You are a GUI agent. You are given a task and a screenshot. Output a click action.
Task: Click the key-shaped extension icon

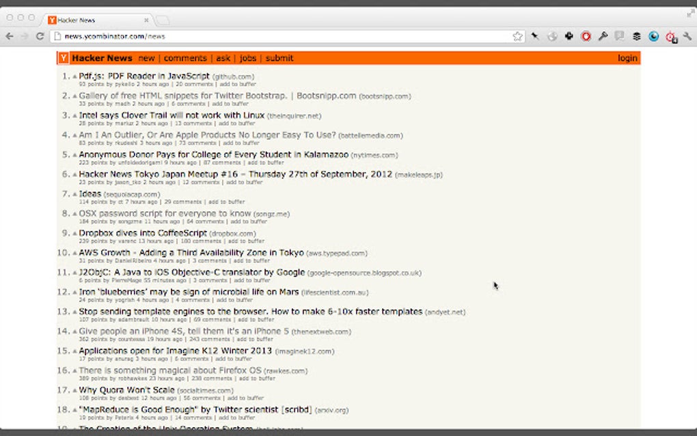pos(604,35)
